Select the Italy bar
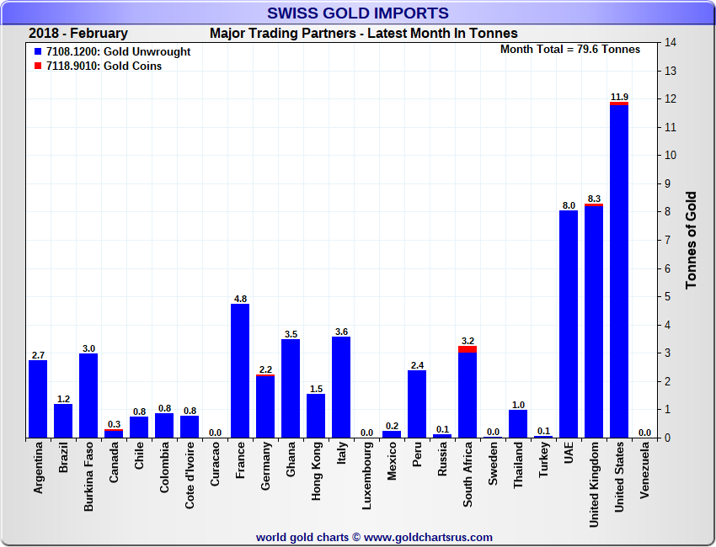The height and width of the screenshot is (547, 716). pyautogui.click(x=341, y=387)
